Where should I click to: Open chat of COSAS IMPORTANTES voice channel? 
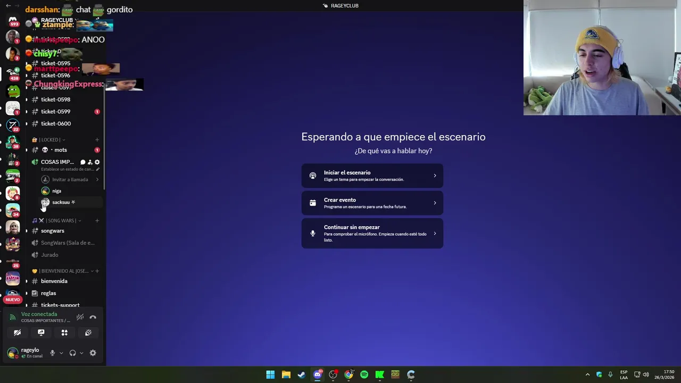point(82,162)
